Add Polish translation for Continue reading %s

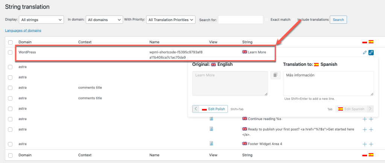tap(364, 119)
